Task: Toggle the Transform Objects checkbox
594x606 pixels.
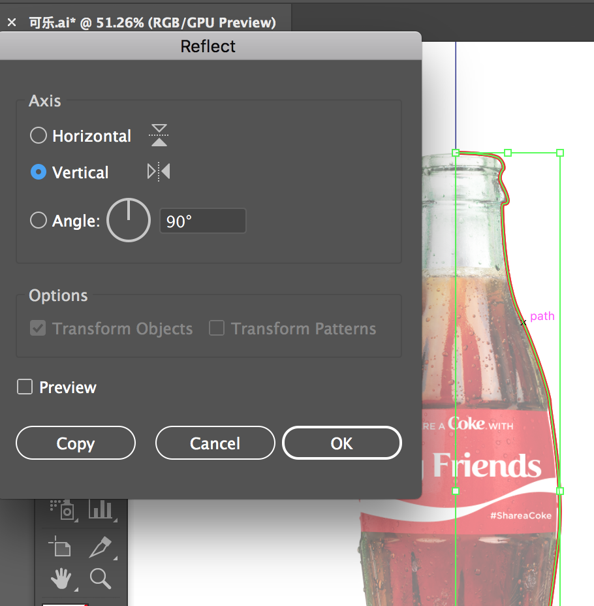Action: 38,328
